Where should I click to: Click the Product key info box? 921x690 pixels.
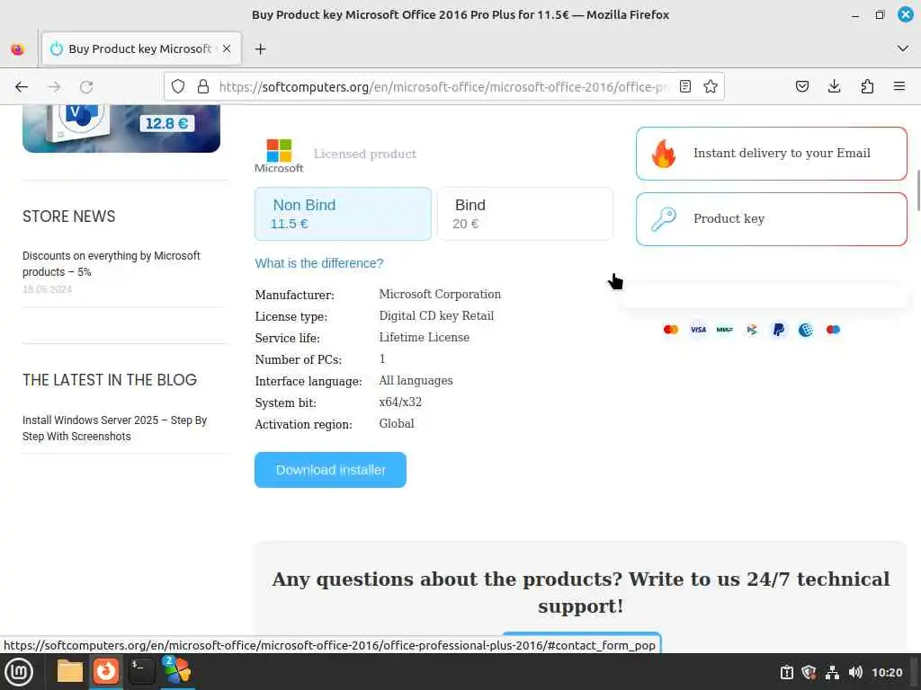tap(771, 219)
